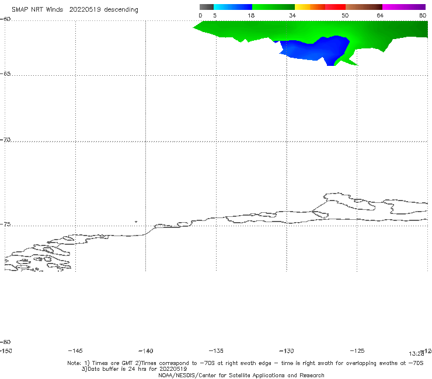Click the dark green wind area at the swath's right end
432x379 pixels.
click(416, 30)
